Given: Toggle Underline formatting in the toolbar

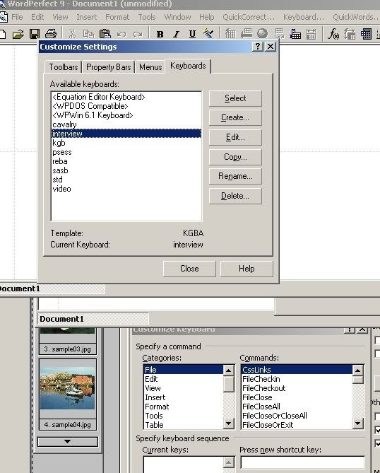Looking at the screenshot, I should pos(192,35).
